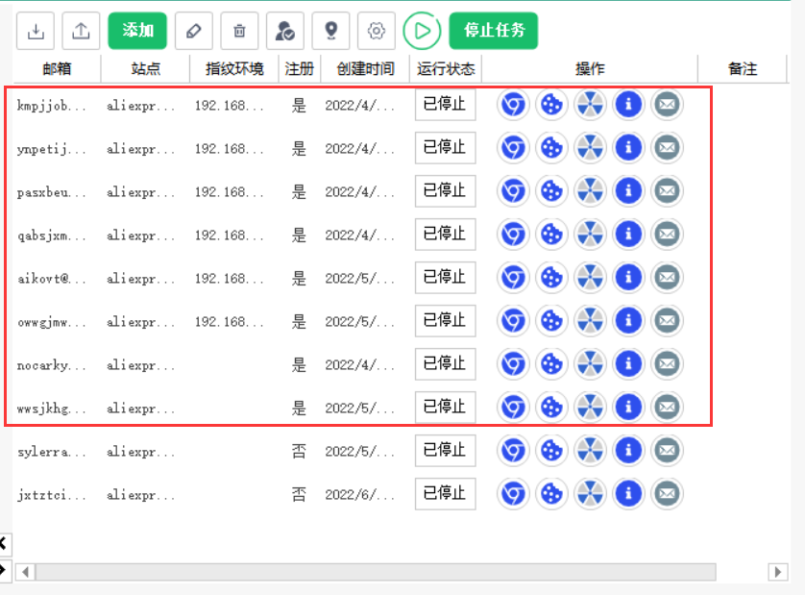The image size is (805, 595).
Task: Click the fan-shaped icon in nocarky row
Action: 591,363
